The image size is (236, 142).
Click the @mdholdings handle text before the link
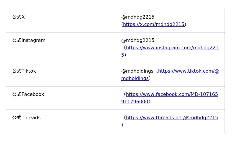point(137,71)
